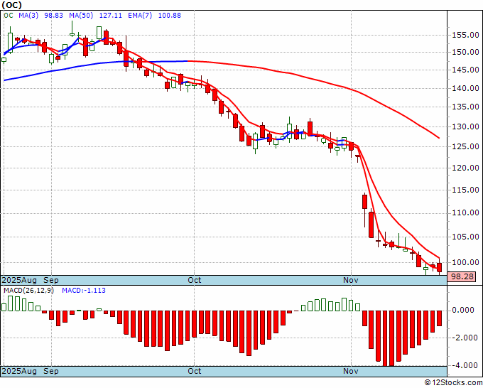
Task: Click the last price tag 98.28
Action: [x=462, y=276]
